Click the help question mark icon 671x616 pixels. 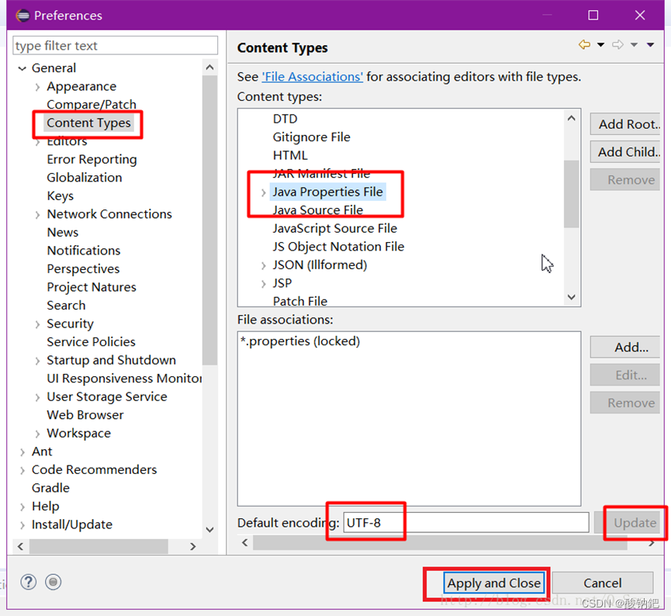click(x=28, y=582)
